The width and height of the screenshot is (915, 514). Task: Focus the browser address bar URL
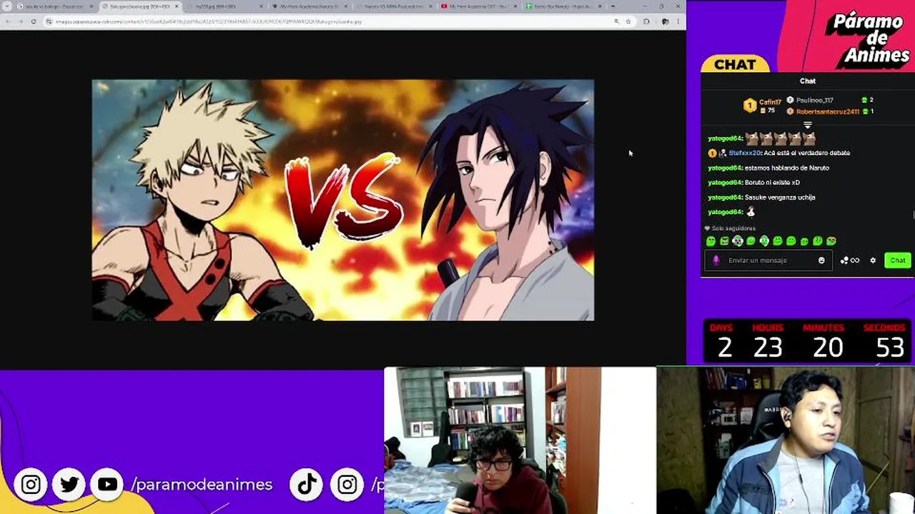pos(207,21)
